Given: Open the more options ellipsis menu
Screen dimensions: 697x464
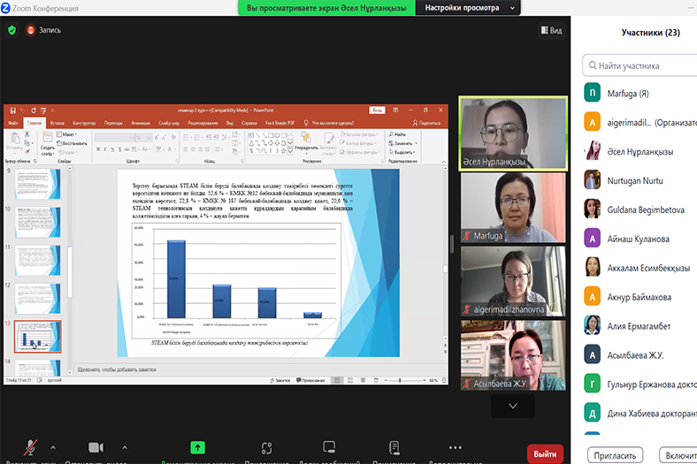Looking at the screenshot, I should point(455,448).
